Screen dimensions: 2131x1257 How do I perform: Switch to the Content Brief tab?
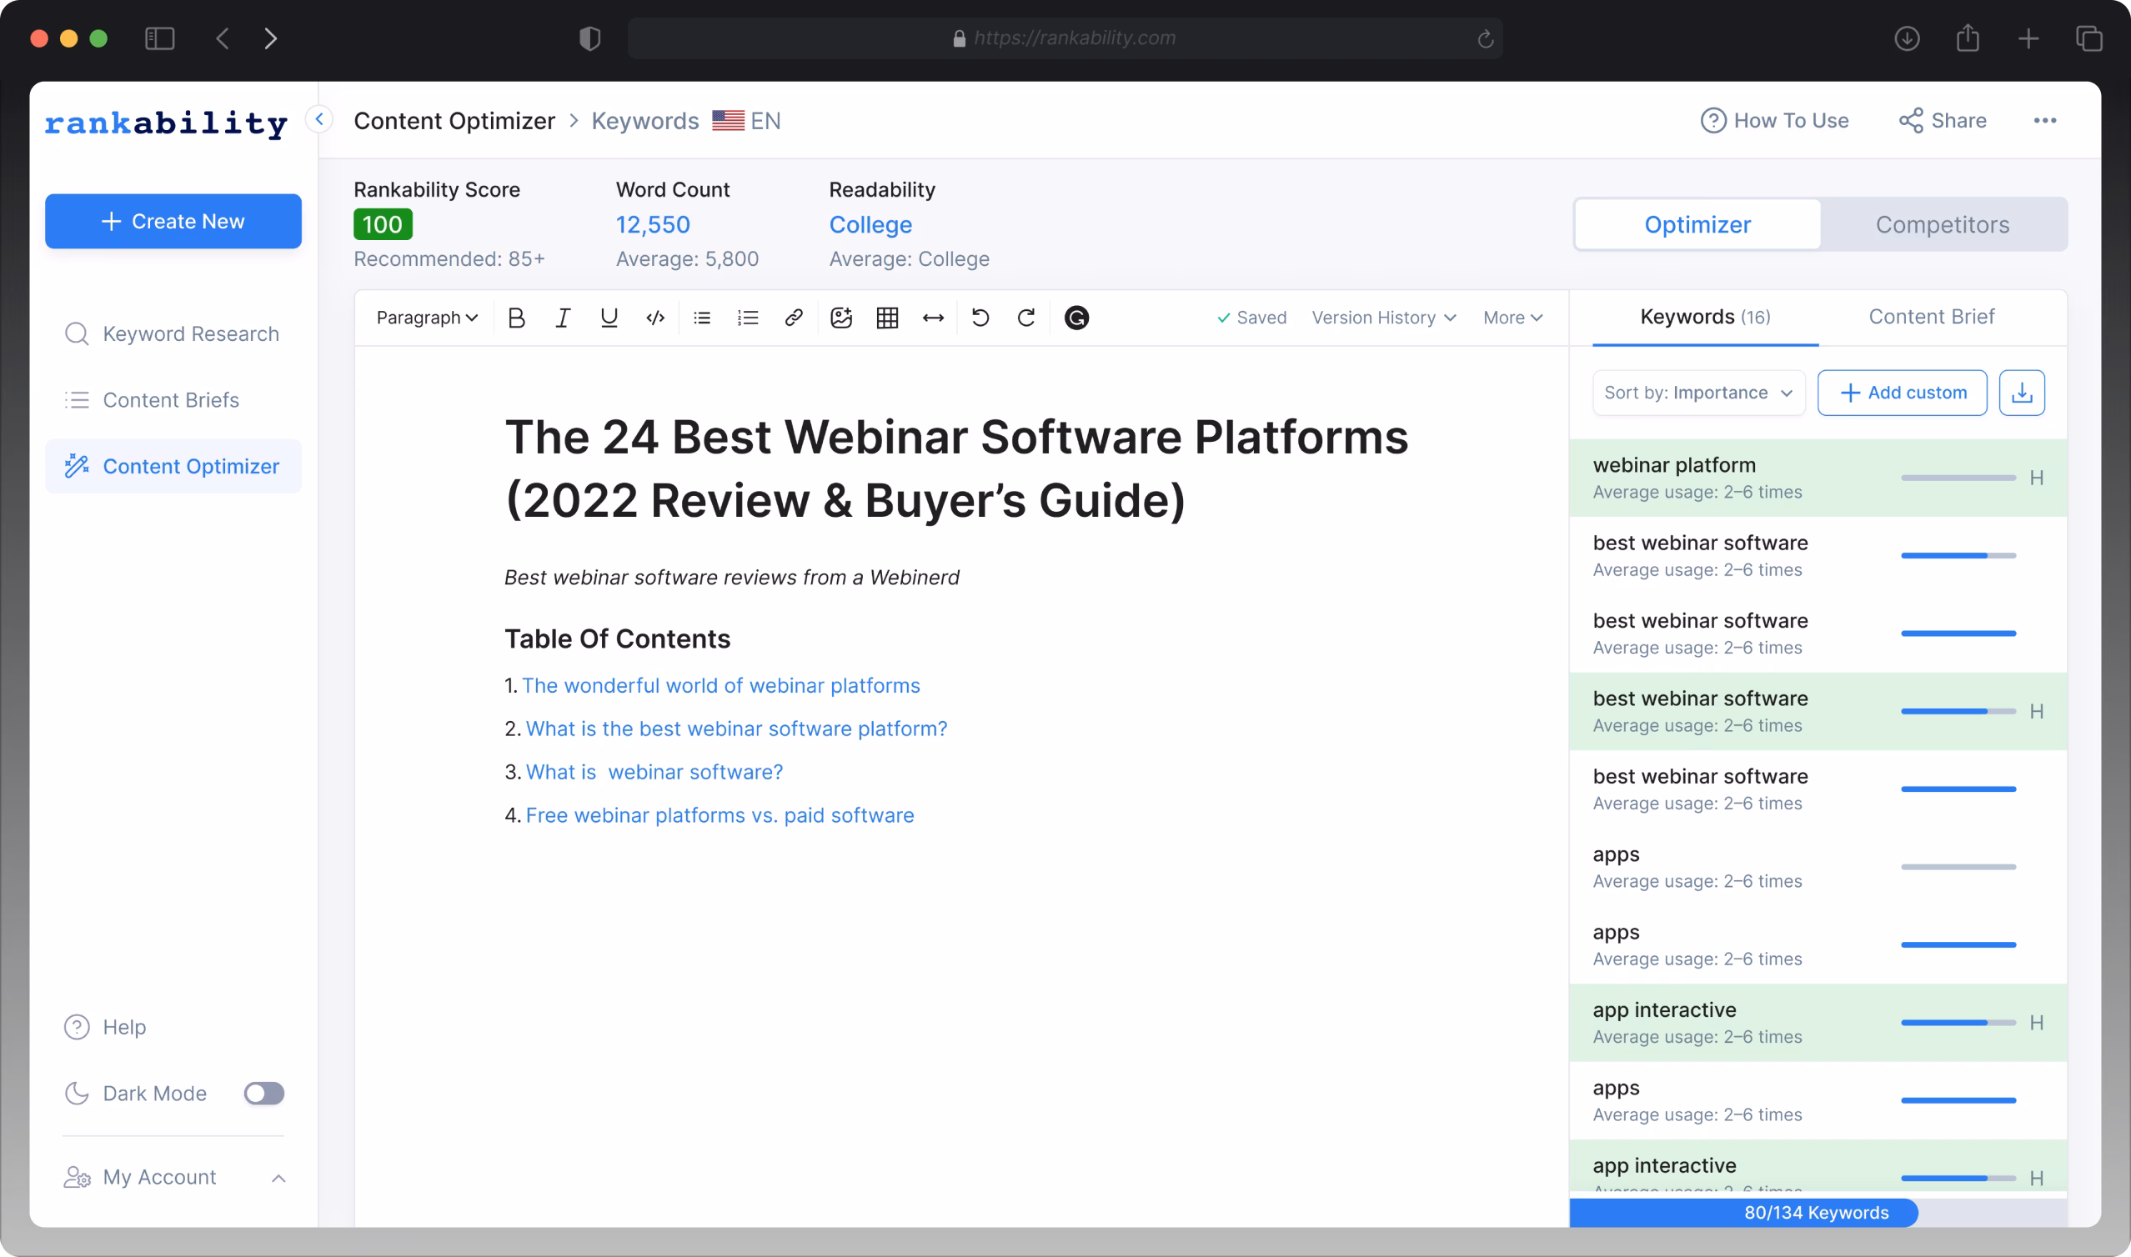(x=1931, y=317)
